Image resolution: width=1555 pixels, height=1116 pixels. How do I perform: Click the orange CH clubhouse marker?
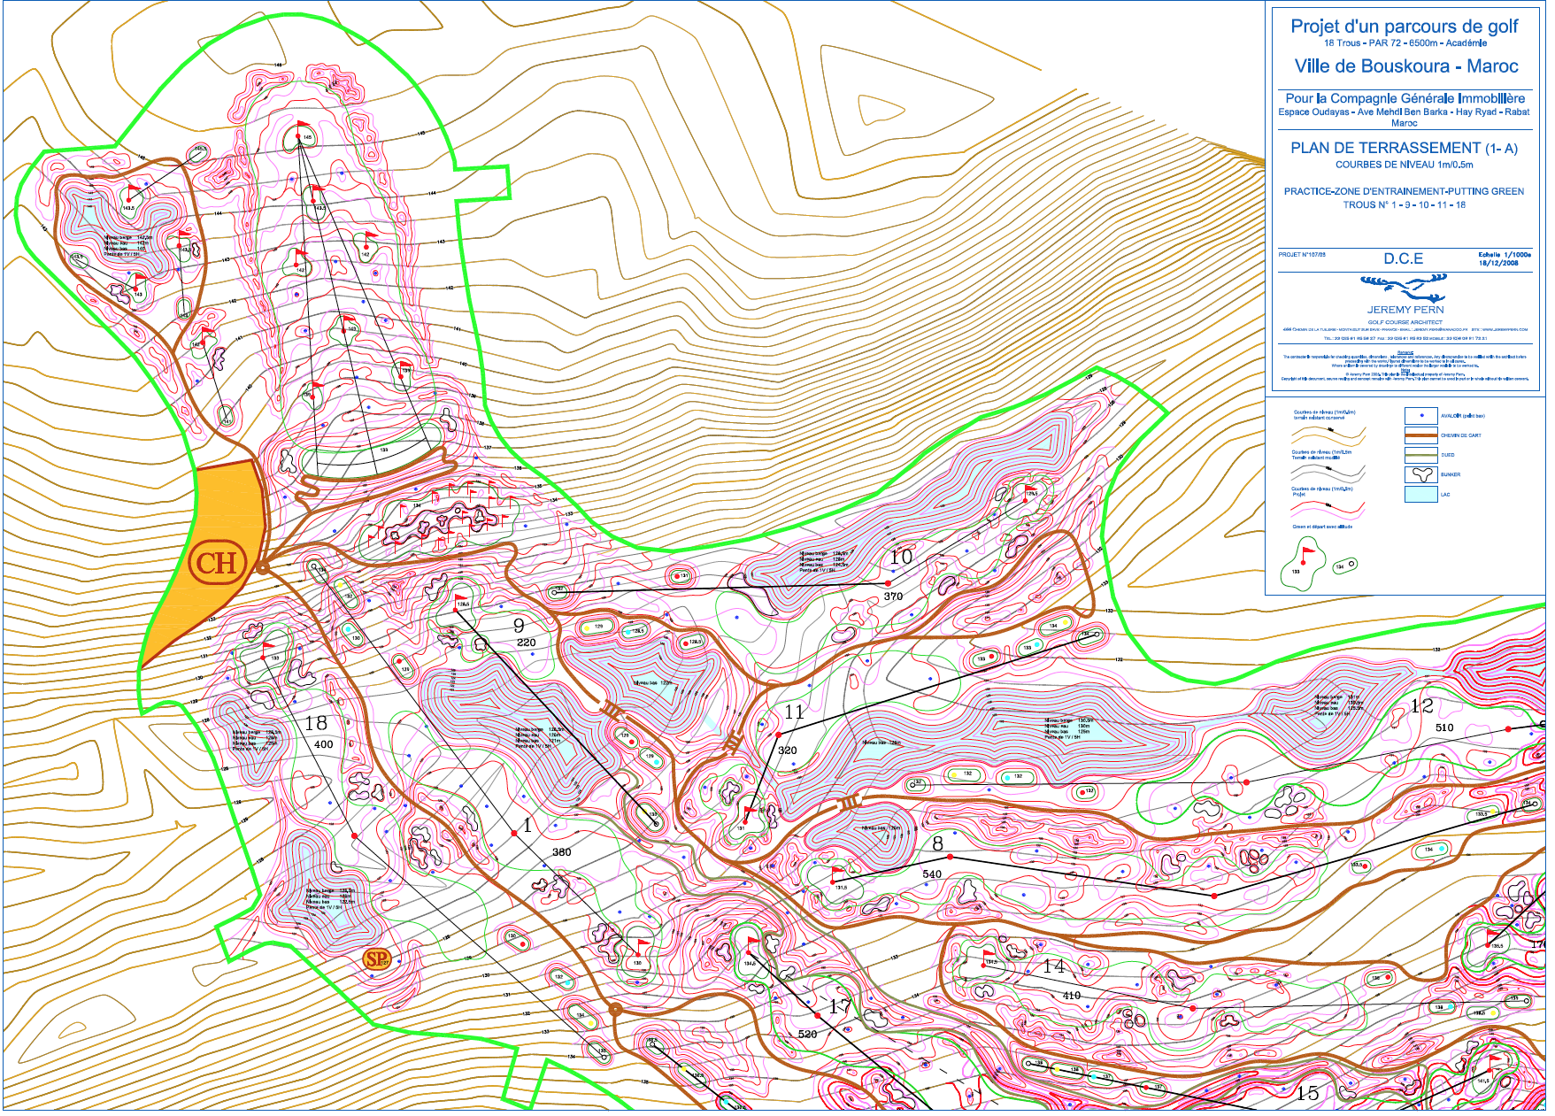pyautogui.click(x=216, y=562)
